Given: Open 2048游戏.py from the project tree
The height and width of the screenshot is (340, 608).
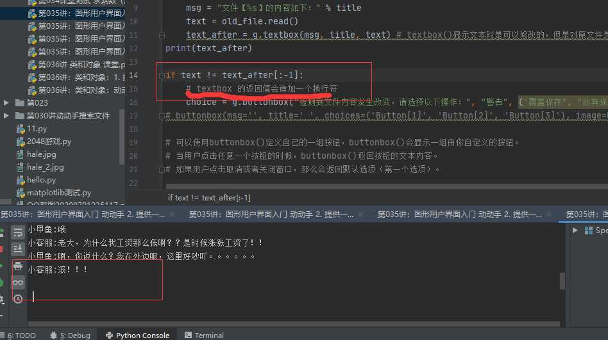Looking at the screenshot, I should click(49, 142).
